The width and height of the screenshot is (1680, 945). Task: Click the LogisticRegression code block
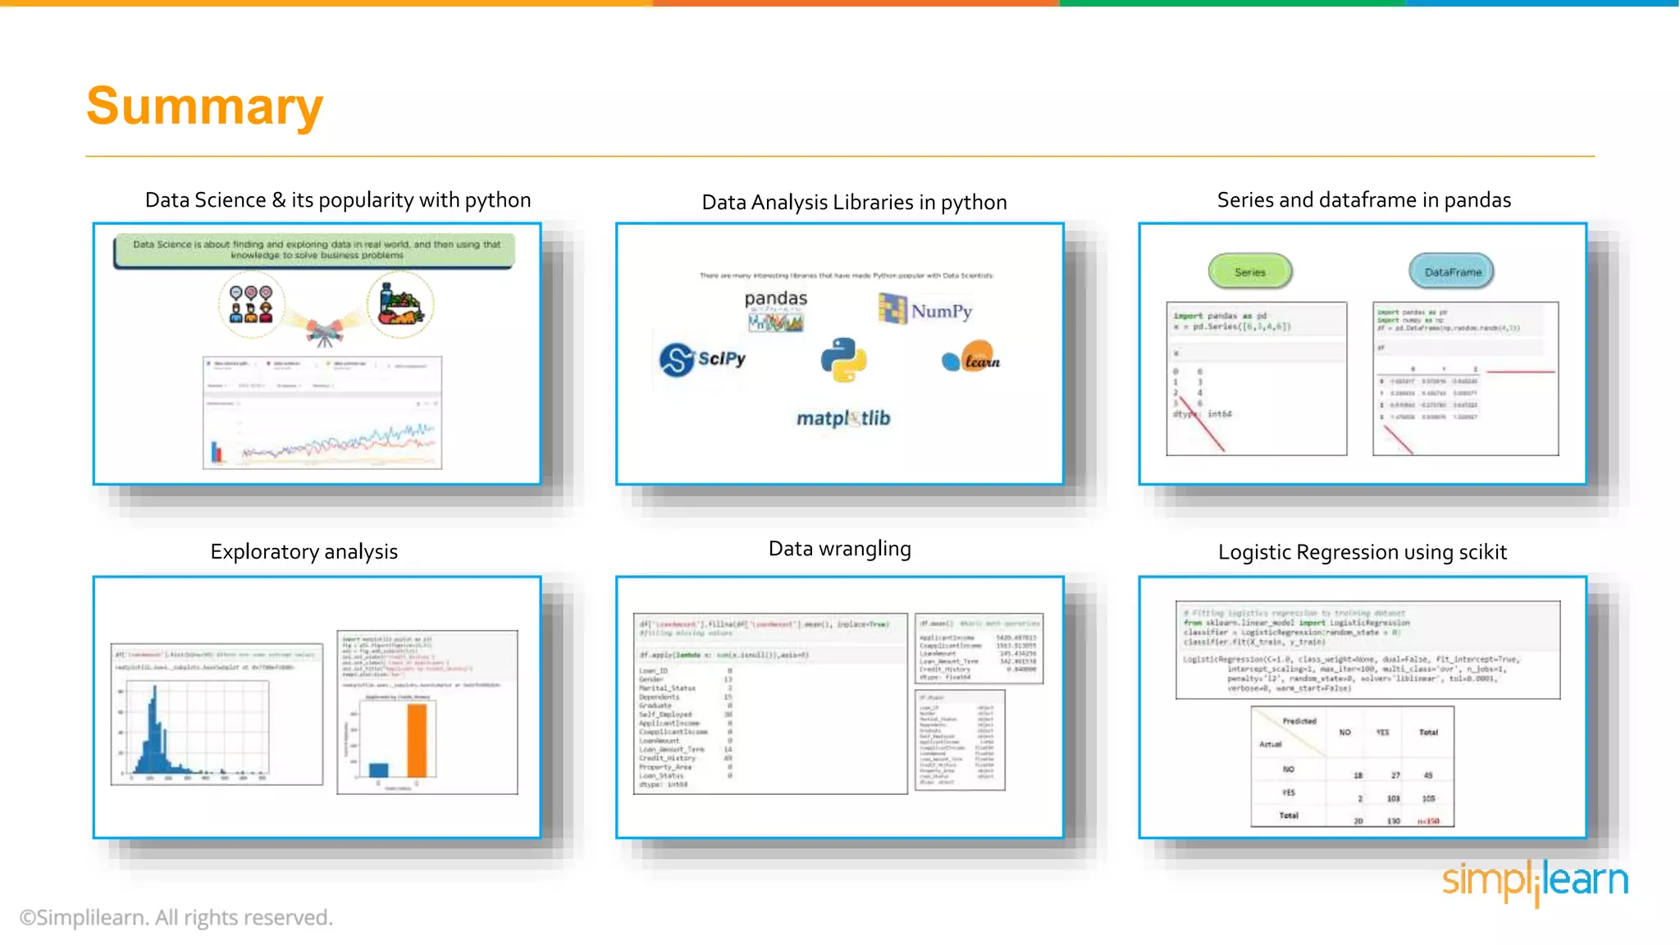tap(1367, 650)
